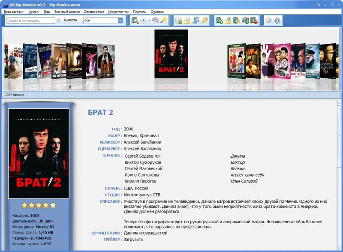The width and height of the screenshot is (343, 252).
Task: Open the 'База данных' menu
Action: click(14, 12)
